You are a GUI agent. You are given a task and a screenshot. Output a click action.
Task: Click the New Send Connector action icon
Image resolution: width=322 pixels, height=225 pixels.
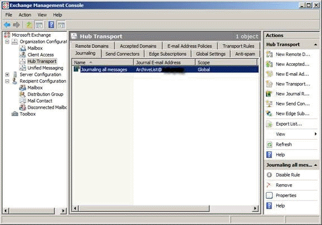[x=269, y=104]
